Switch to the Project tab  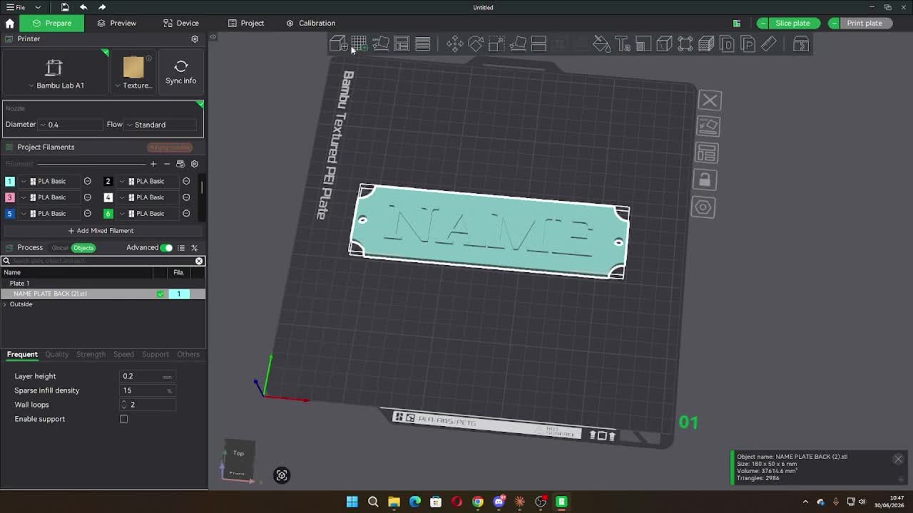(246, 23)
